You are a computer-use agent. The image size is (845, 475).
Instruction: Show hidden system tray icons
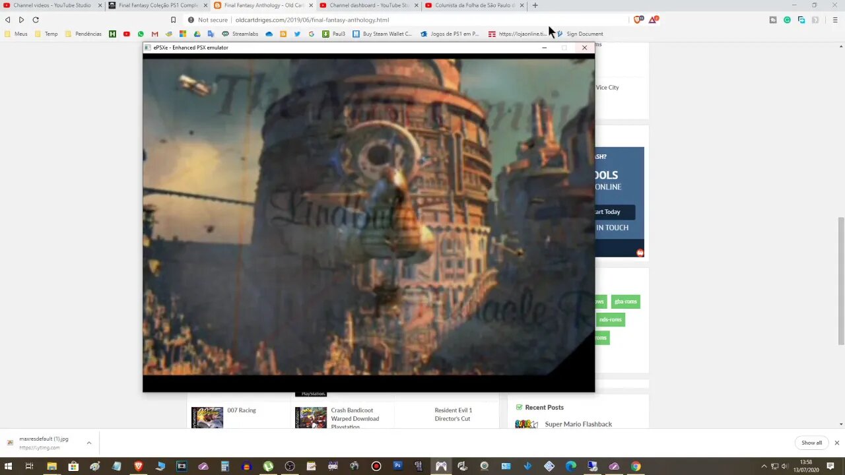pyautogui.click(x=764, y=466)
